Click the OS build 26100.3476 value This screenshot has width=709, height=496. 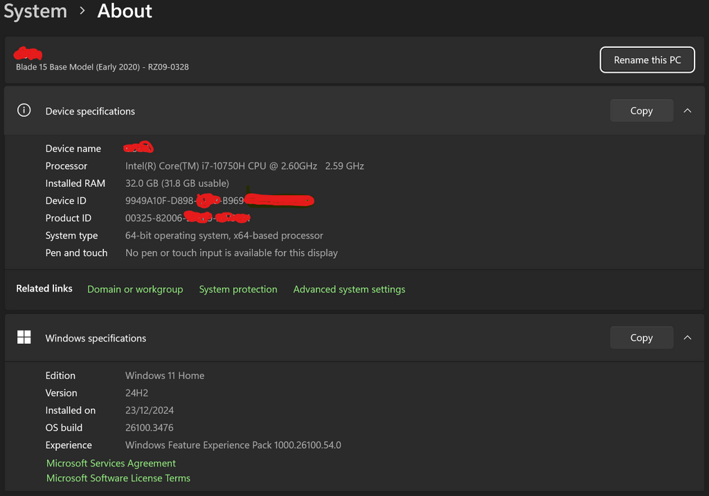coord(150,428)
